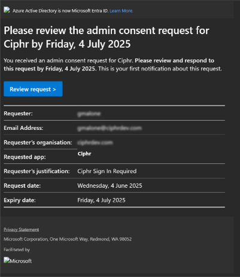Click the Microsoft Corporation address line
The width and height of the screenshot is (240, 277).
[68, 239]
